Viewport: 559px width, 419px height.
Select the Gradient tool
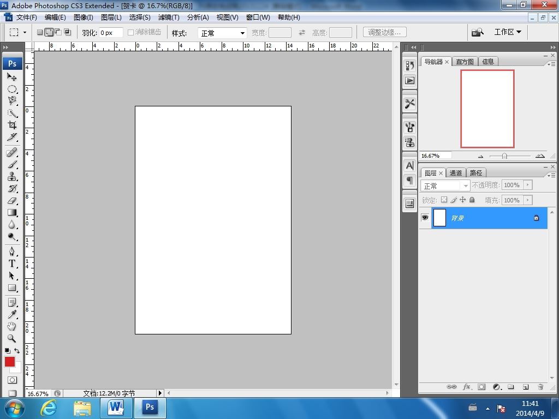click(12, 213)
